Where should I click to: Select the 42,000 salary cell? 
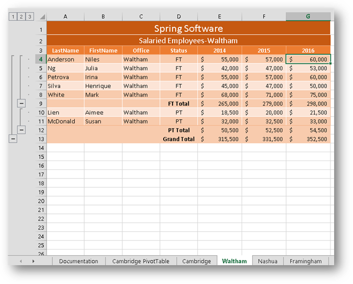click(x=220, y=68)
